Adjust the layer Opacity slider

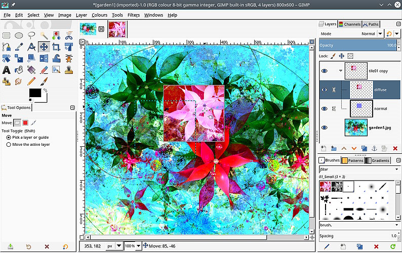coord(358,46)
